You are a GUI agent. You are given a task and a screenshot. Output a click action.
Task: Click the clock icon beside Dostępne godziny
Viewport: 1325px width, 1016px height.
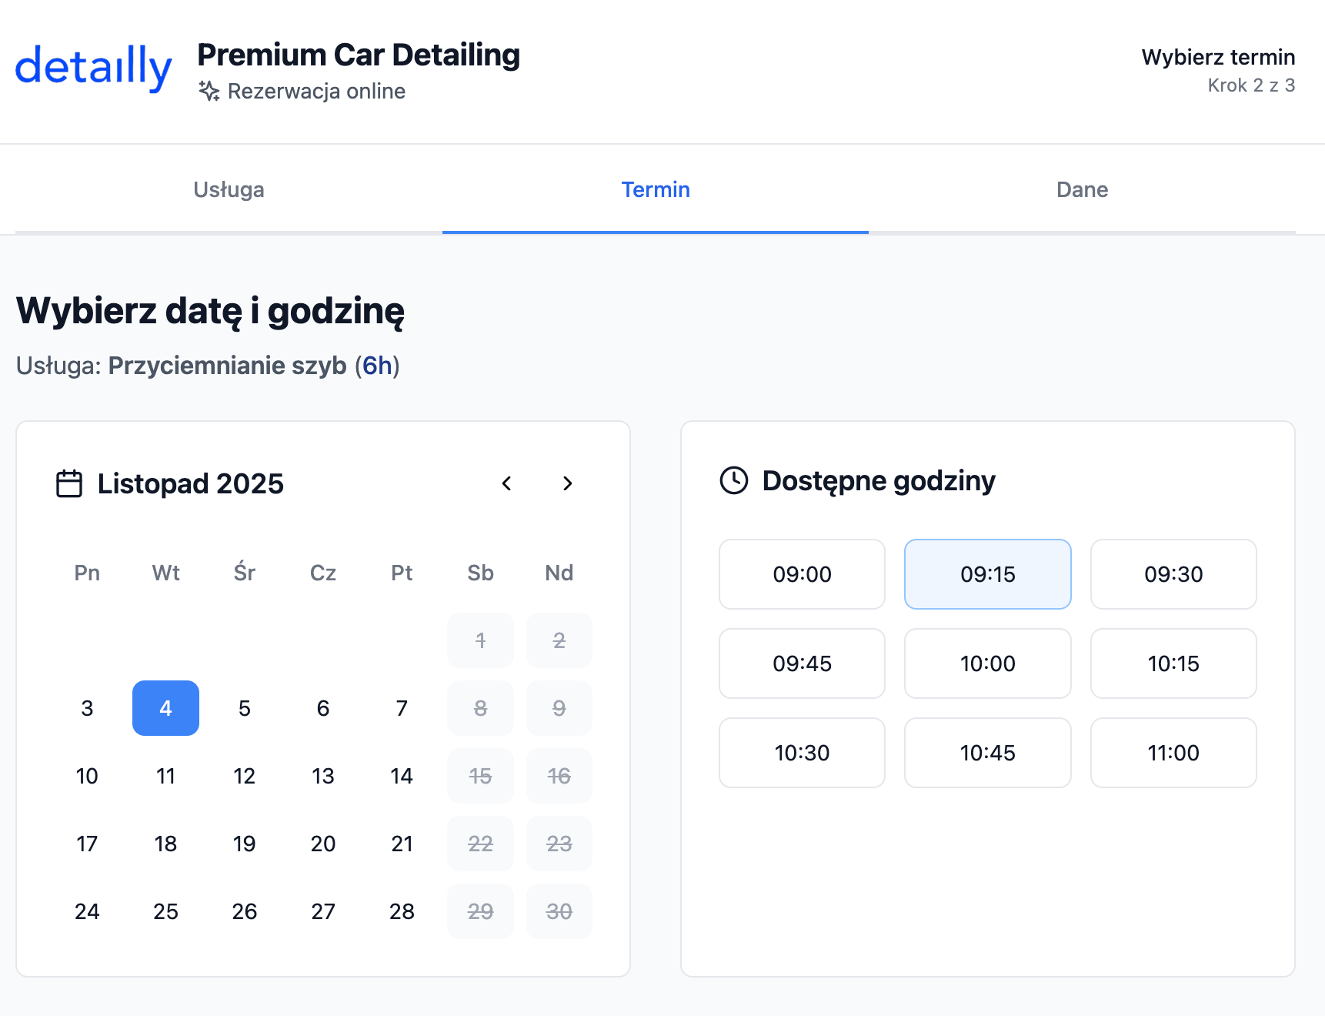[x=733, y=480]
